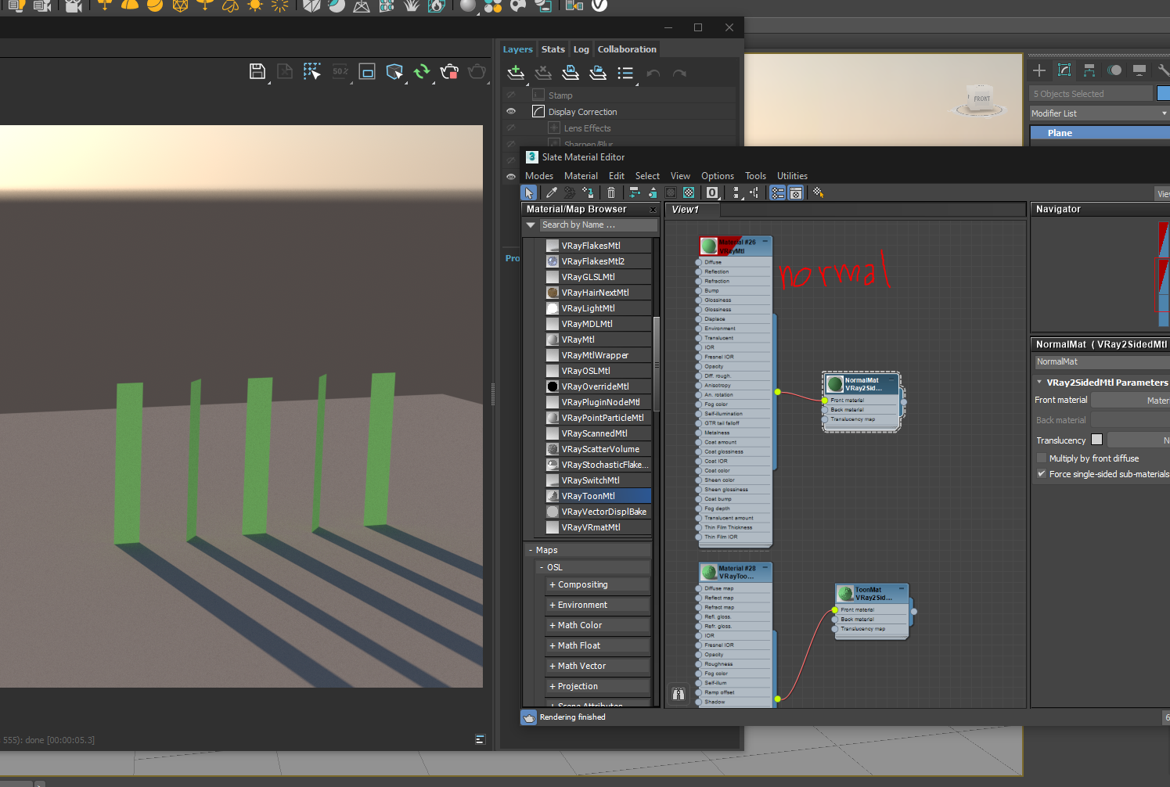
Task: Click binoculars search icon in View1
Action: point(679,694)
